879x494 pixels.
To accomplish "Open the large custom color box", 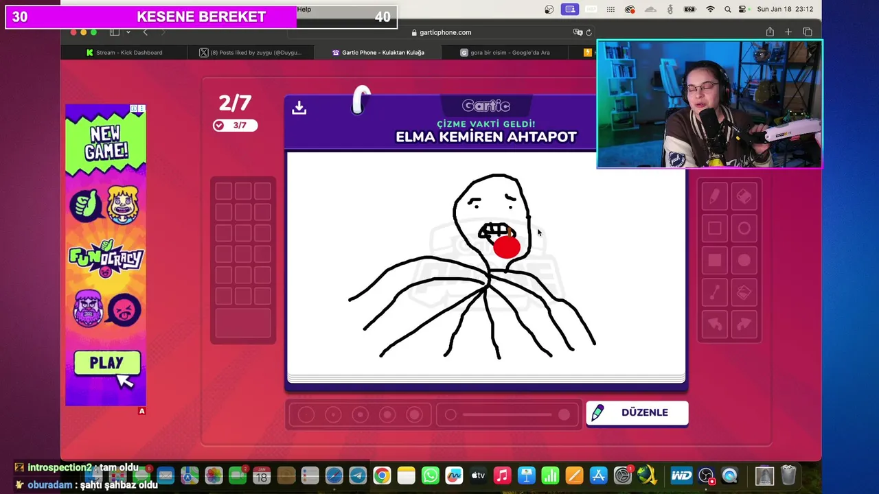I will point(243,322).
